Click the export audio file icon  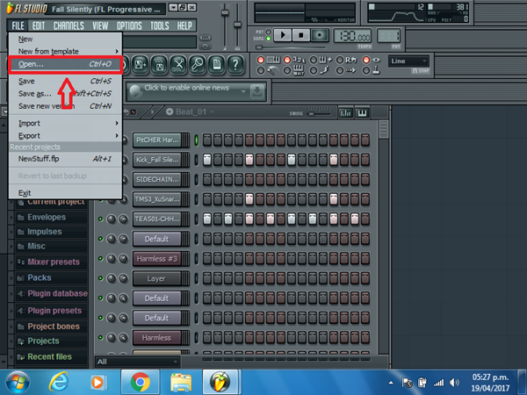pos(159,64)
